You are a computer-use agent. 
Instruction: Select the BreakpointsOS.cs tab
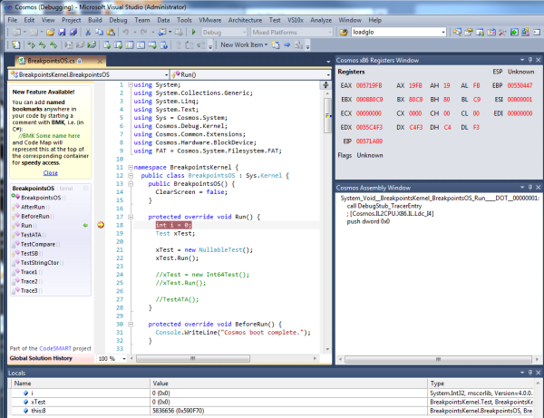coord(52,61)
